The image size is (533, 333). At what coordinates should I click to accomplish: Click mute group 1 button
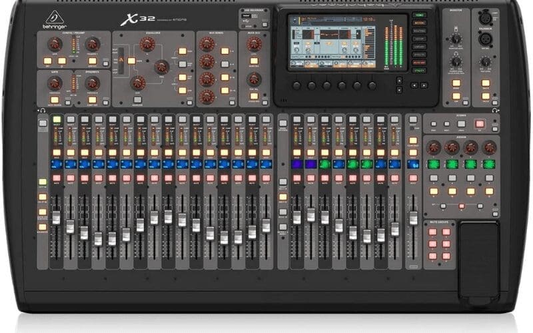coord(432,232)
